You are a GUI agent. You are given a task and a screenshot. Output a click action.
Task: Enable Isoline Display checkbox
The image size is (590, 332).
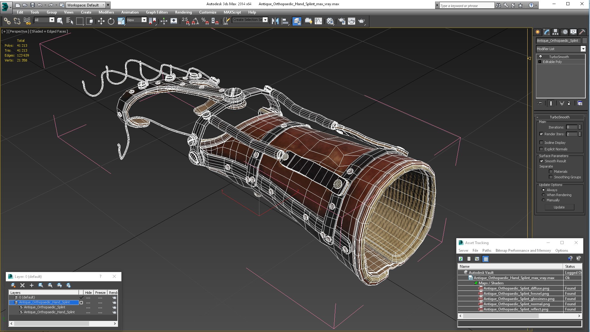pyautogui.click(x=541, y=143)
